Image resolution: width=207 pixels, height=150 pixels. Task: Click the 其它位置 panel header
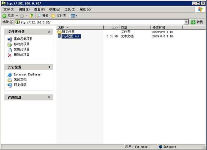[29, 67]
